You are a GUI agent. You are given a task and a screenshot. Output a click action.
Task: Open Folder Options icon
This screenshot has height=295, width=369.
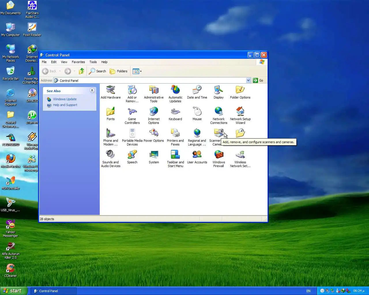tap(240, 92)
